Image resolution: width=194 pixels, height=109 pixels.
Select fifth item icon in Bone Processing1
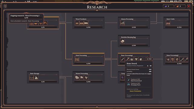(141, 59)
